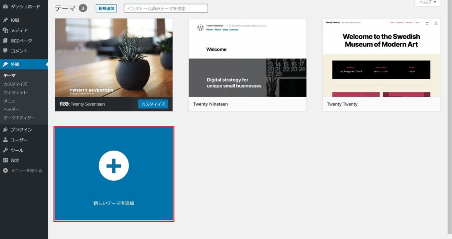Open テーマエディター submenu link

point(19,118)
